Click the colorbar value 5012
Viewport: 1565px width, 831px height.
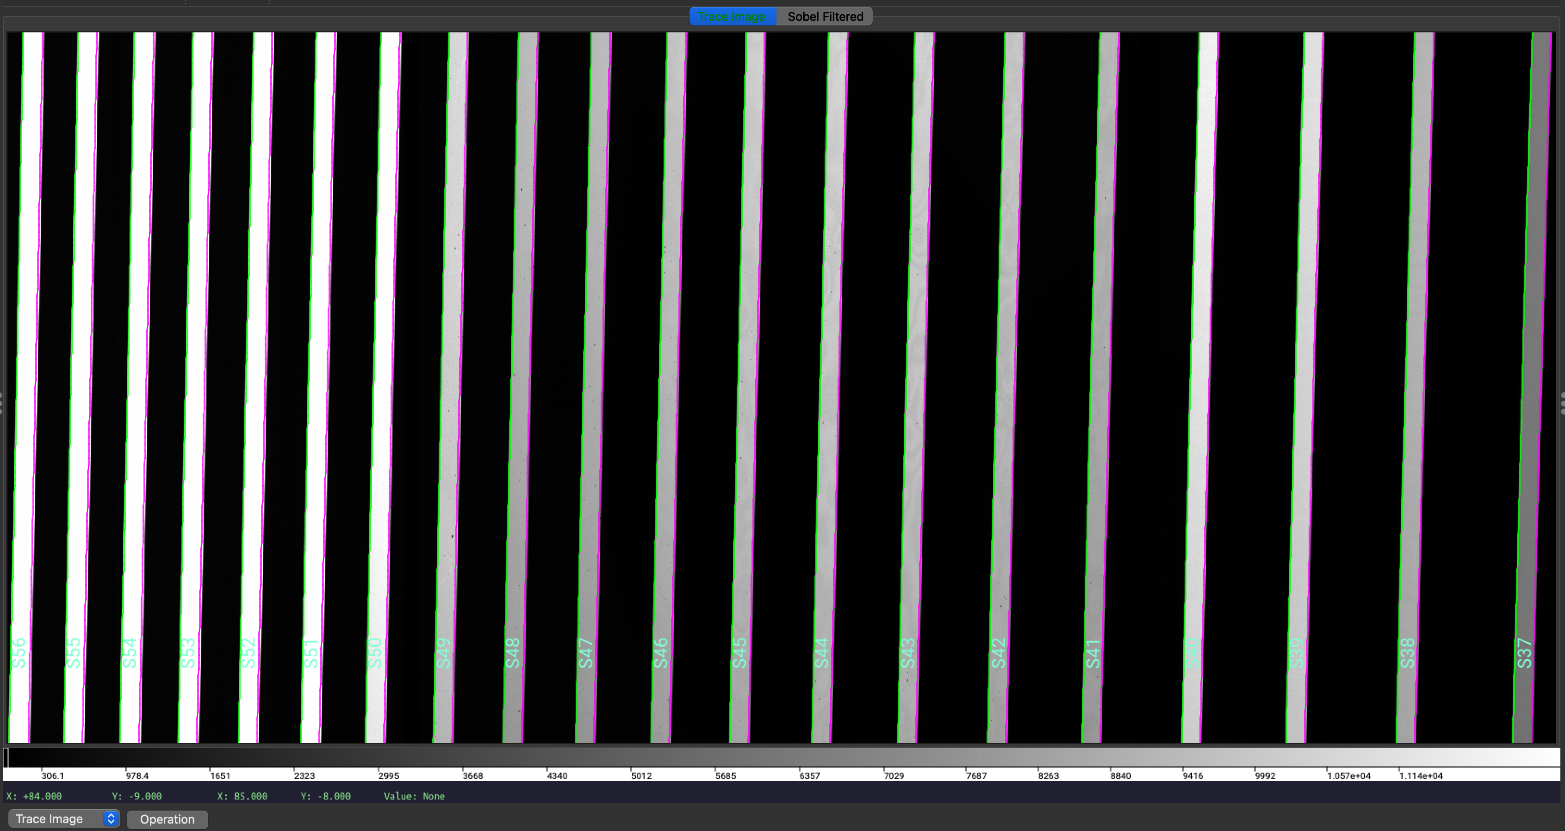point(641,776)
